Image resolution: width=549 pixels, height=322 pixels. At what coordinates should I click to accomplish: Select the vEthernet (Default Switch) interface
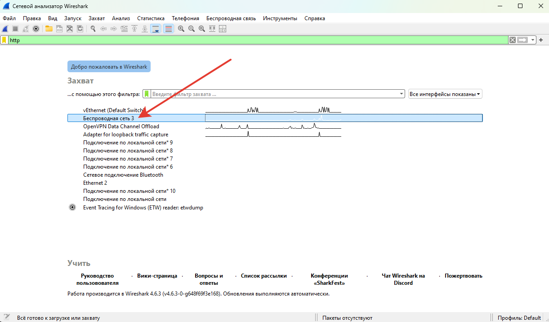coord(275,110)
